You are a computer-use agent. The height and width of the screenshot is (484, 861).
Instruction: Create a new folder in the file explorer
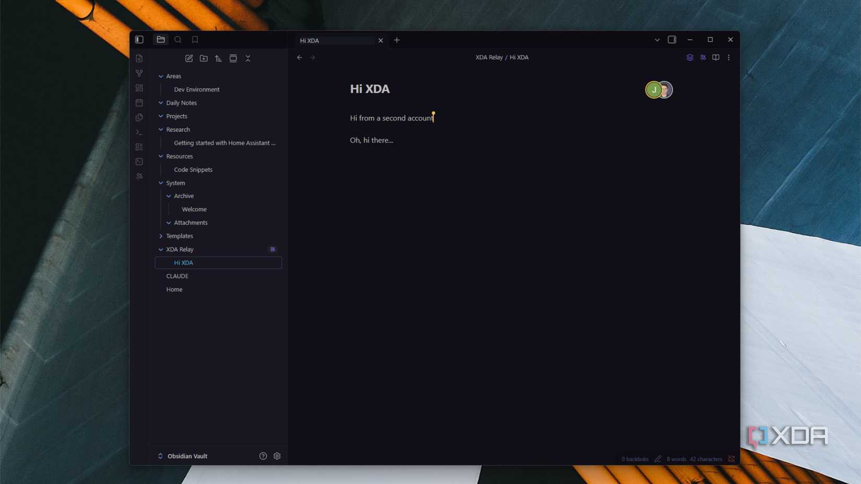click(x=204, y=58)
